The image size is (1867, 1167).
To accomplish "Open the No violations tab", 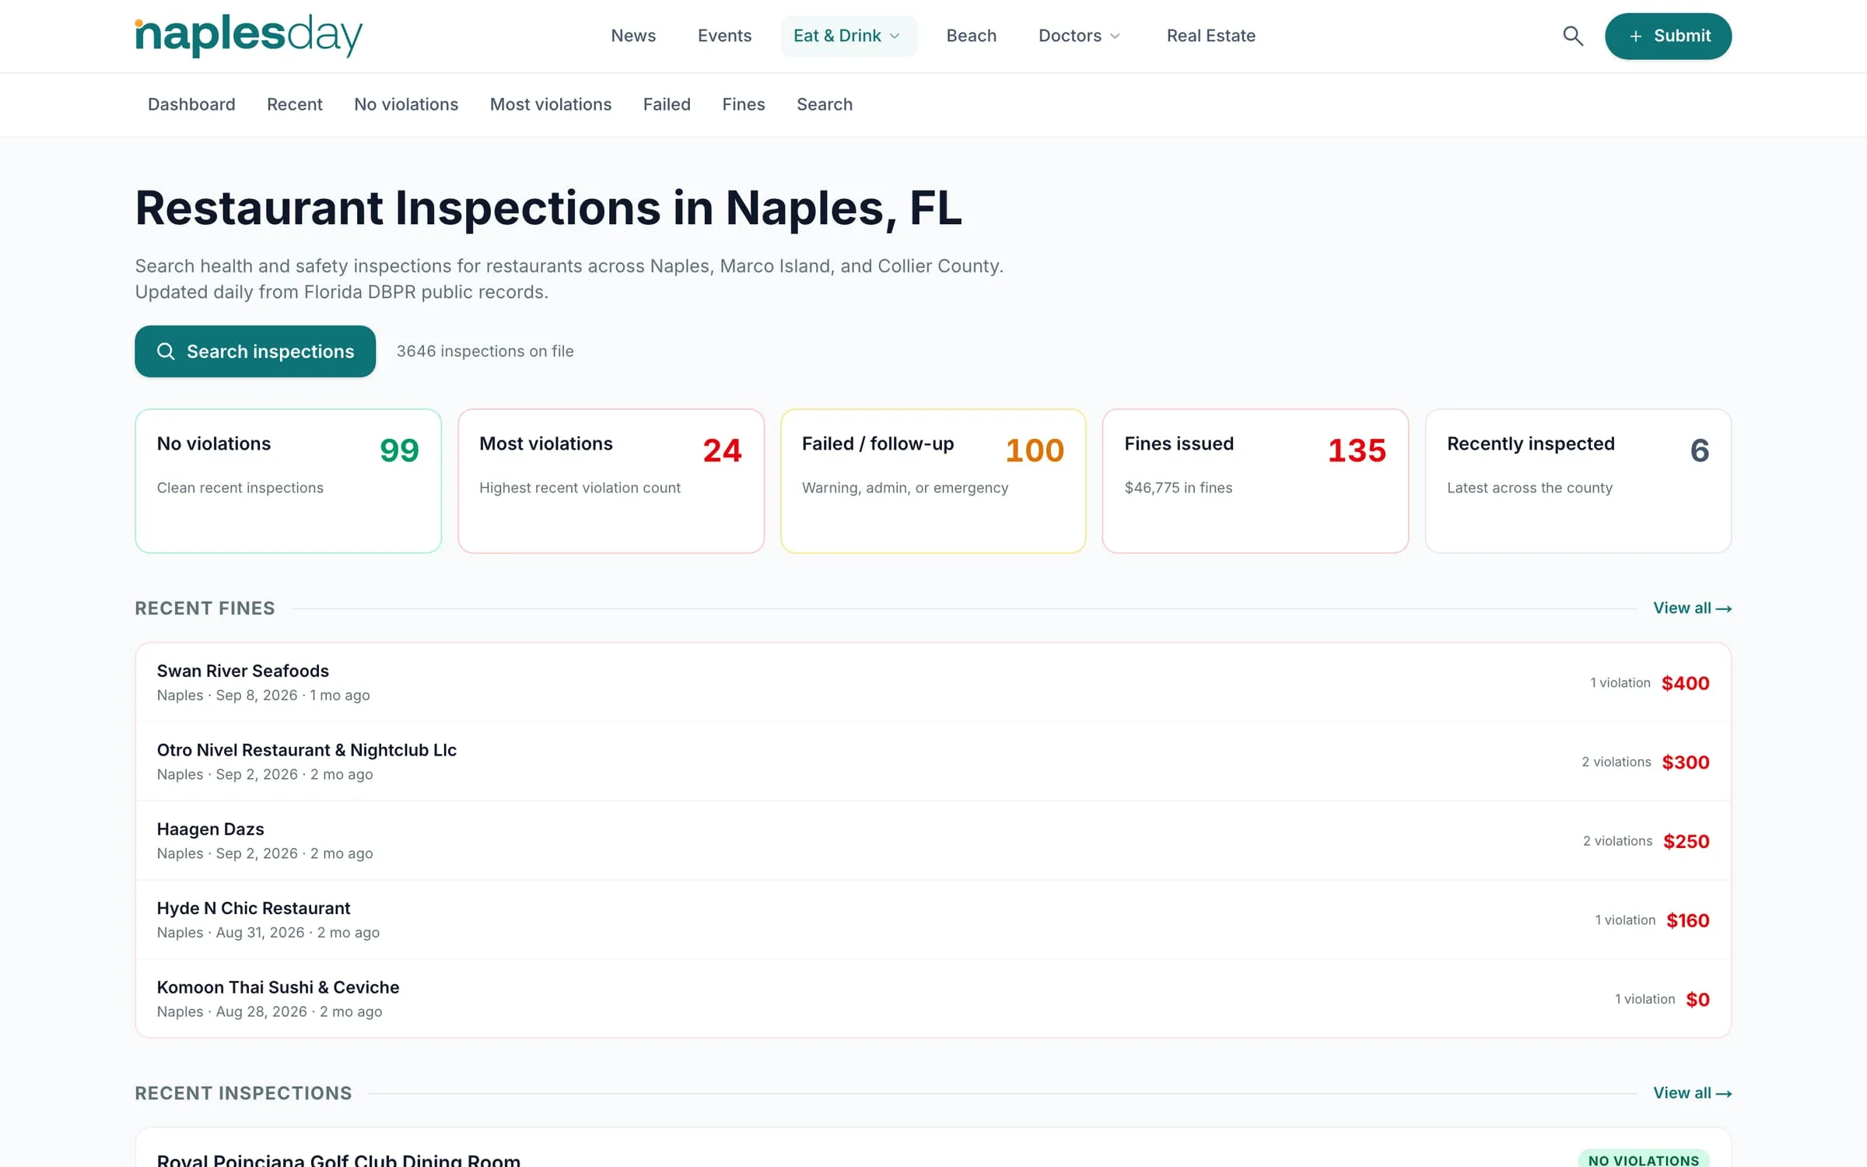I will click(x=406, y=104).
